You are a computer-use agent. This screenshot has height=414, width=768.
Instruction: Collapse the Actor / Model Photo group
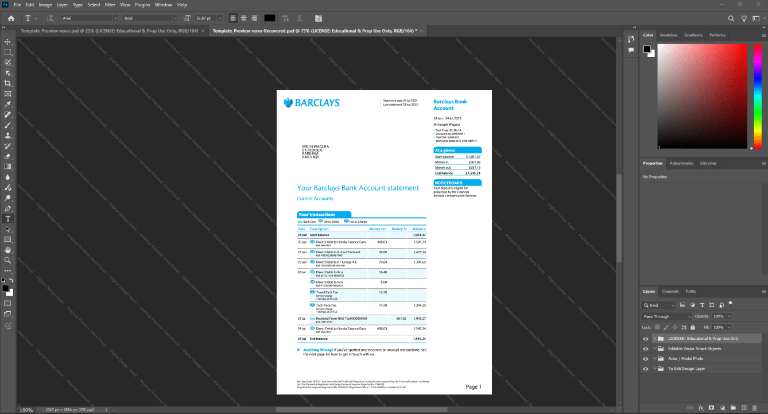pyautogui.click(x=654, y=359)
